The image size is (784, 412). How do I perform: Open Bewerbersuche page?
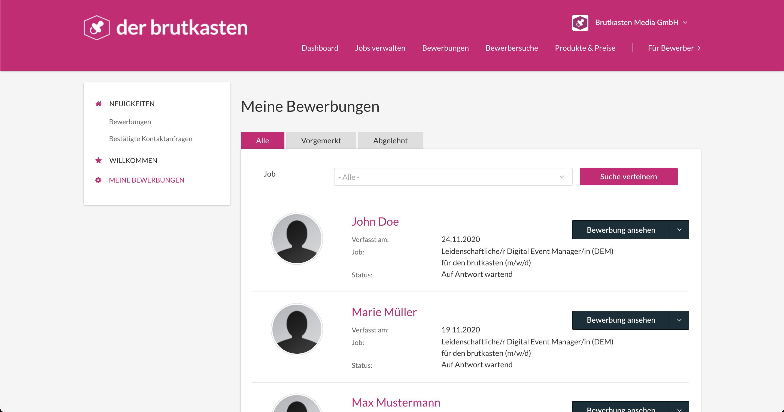click(512, 48)
